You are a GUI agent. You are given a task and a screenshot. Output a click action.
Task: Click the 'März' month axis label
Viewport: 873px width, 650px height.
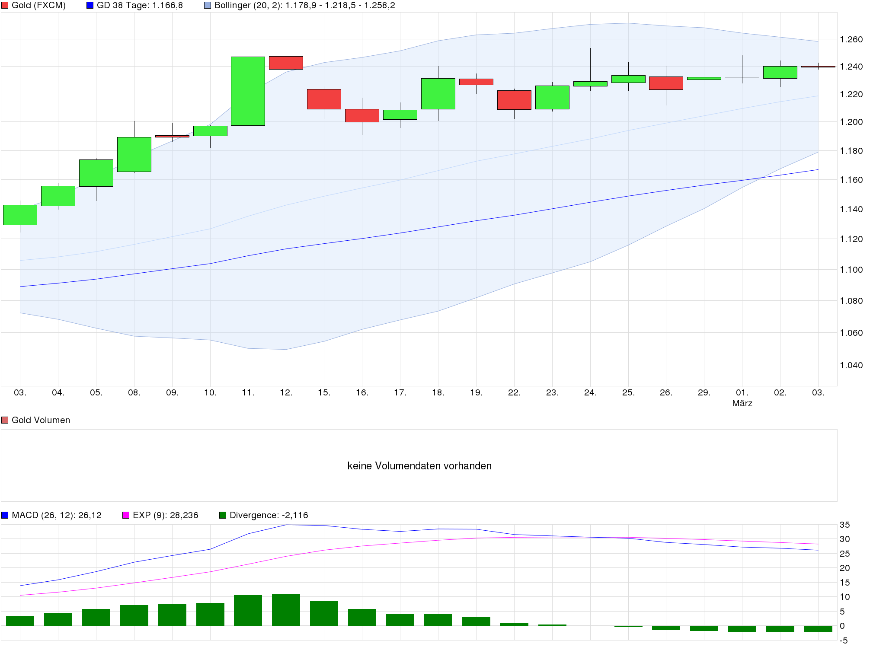point(742,403)
